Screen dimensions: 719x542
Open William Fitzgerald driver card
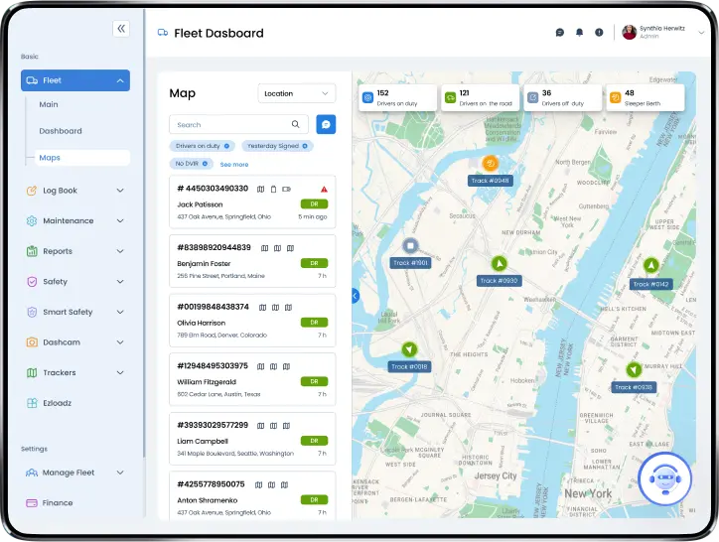[x=252, y=379]
